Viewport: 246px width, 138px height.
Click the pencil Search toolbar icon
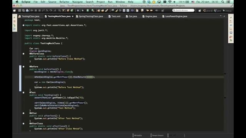point(106,10)
